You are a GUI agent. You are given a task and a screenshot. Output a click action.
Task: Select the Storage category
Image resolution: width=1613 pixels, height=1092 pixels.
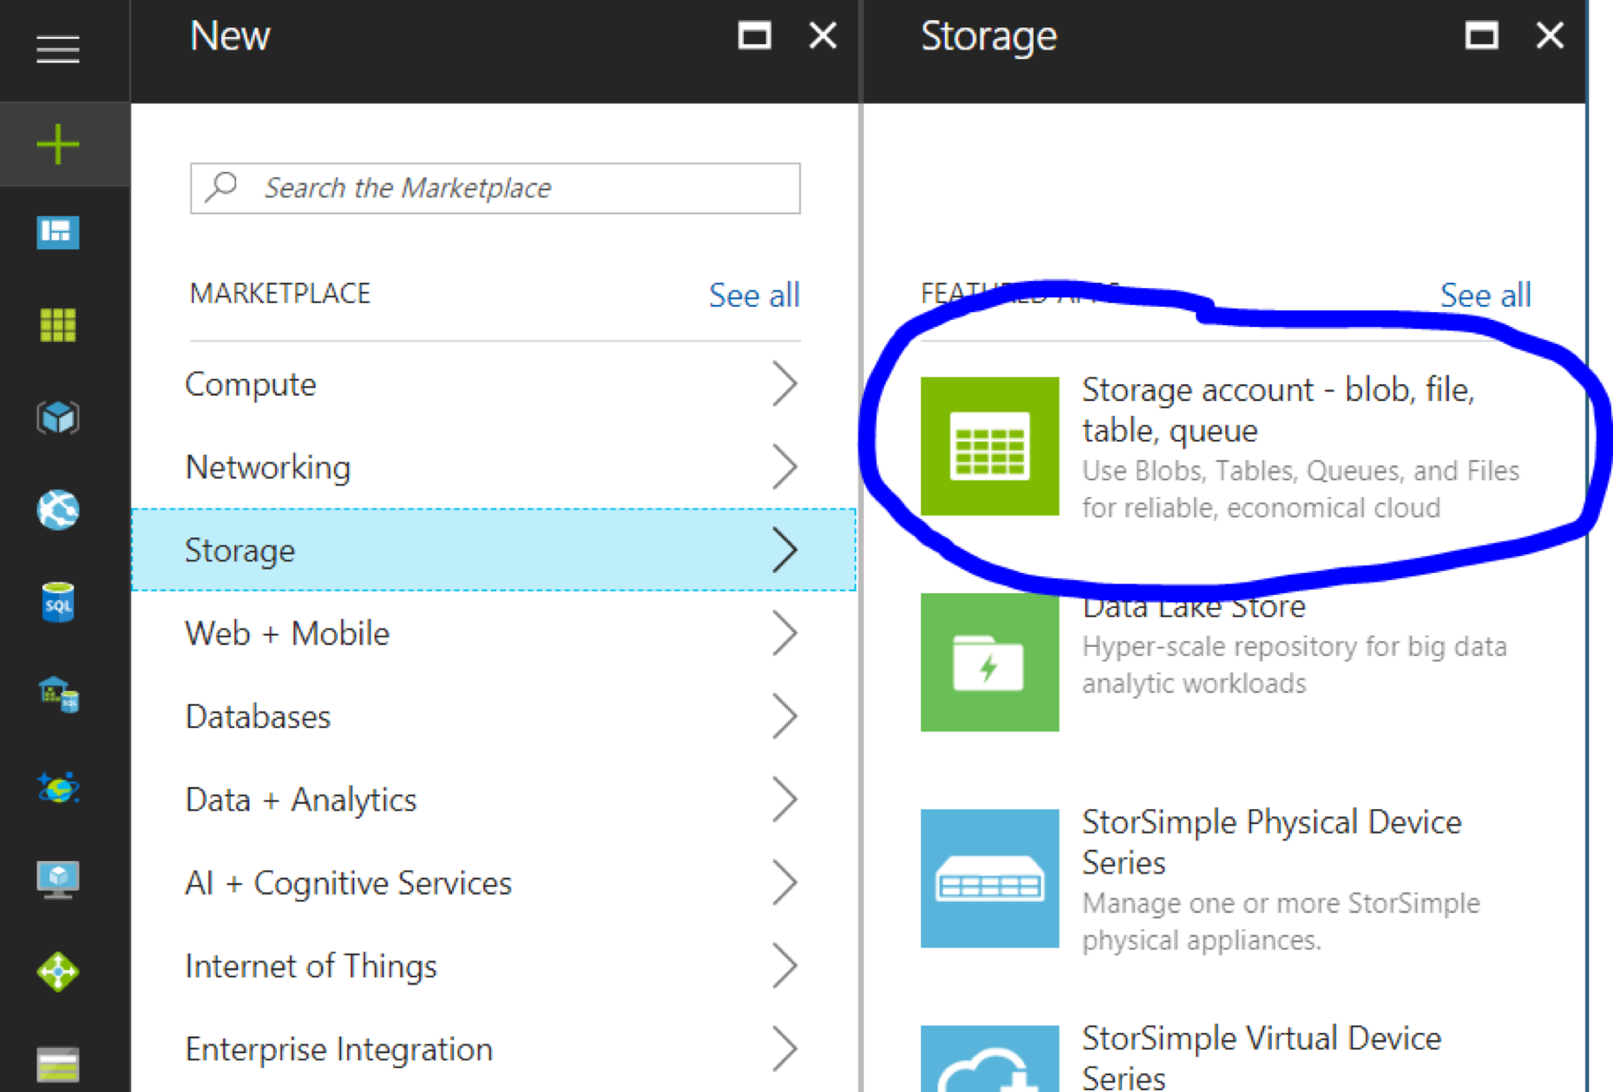pos(494,550)
